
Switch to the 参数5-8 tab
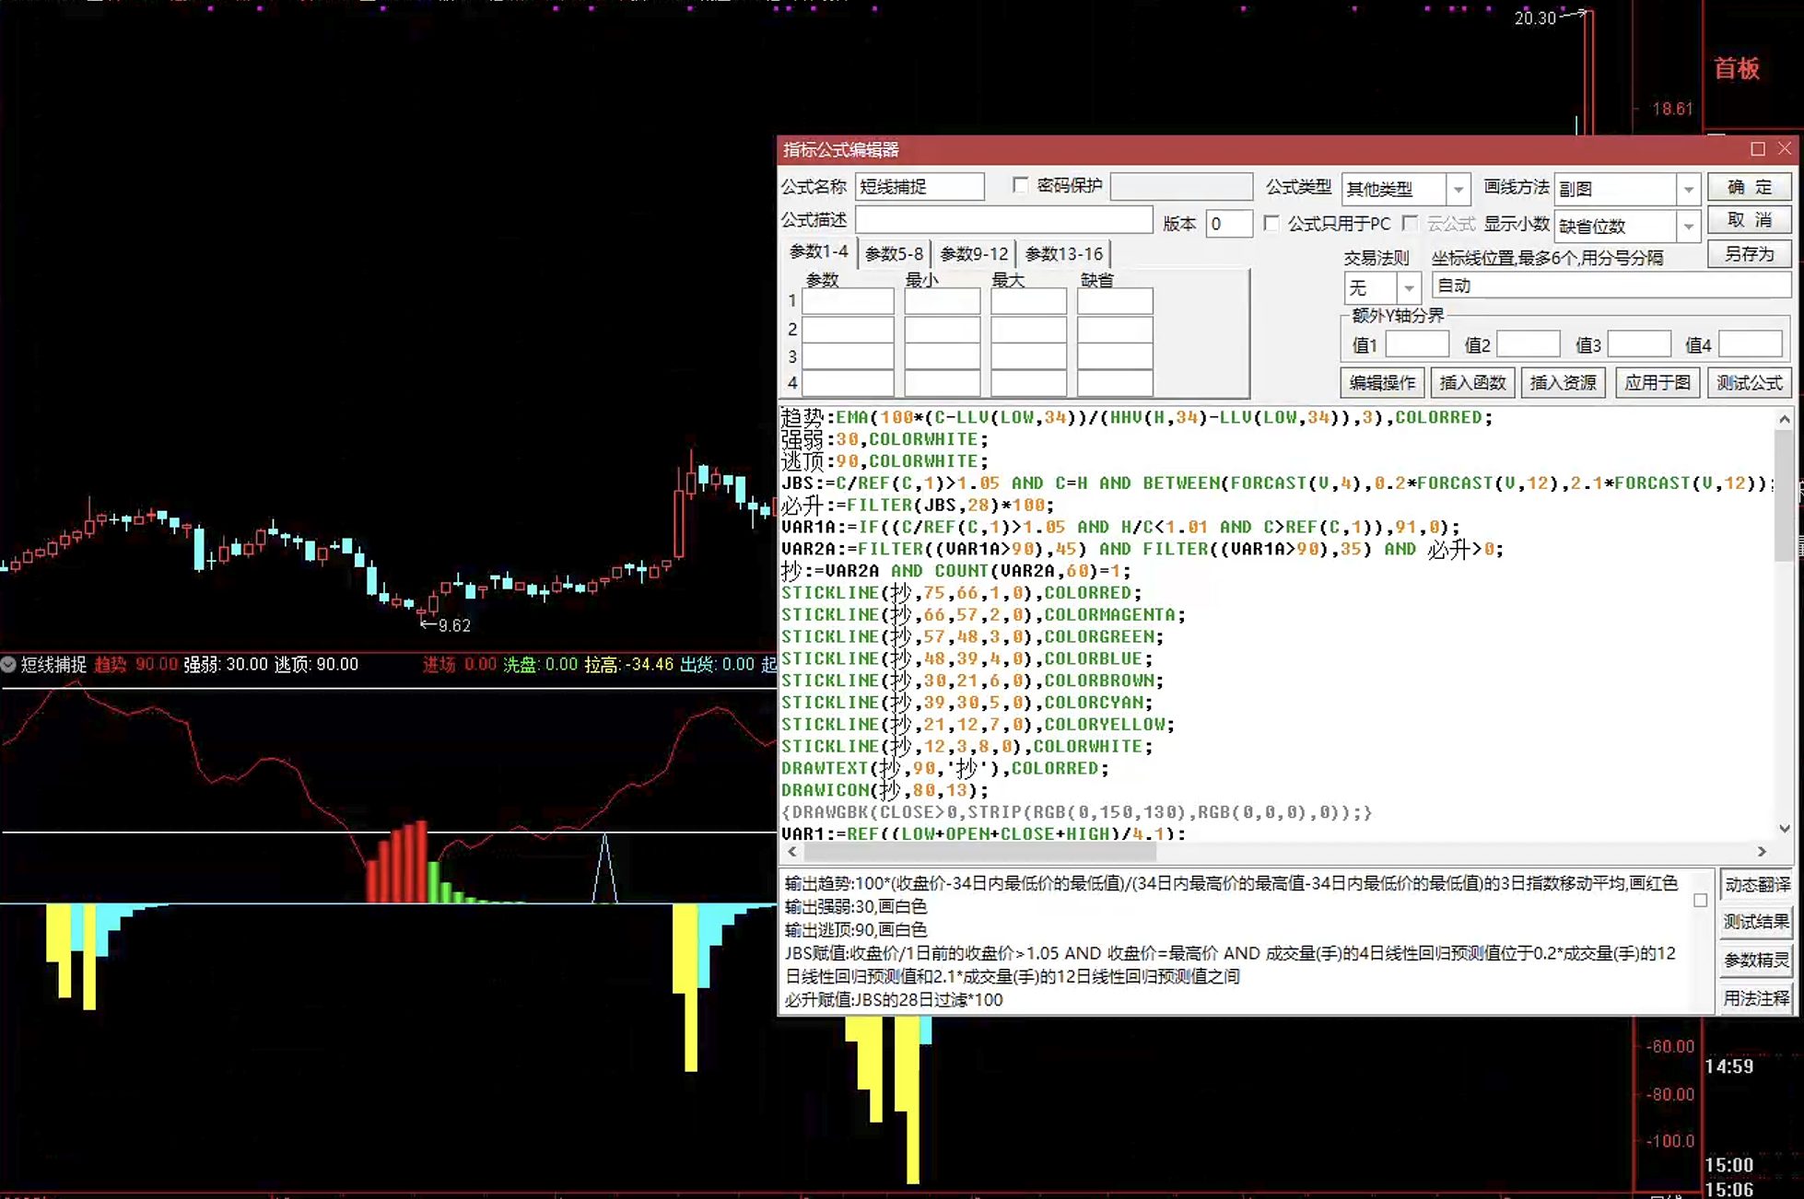[x=894, y=253]
